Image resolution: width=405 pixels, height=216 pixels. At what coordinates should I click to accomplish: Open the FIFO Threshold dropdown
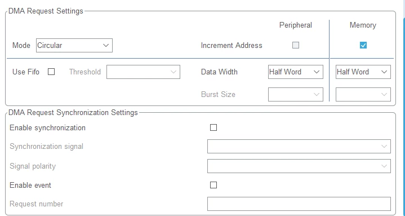click(x=143, y=72)
